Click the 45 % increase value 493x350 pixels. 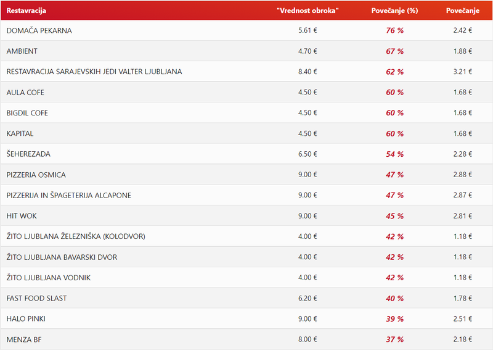[394, 216]
